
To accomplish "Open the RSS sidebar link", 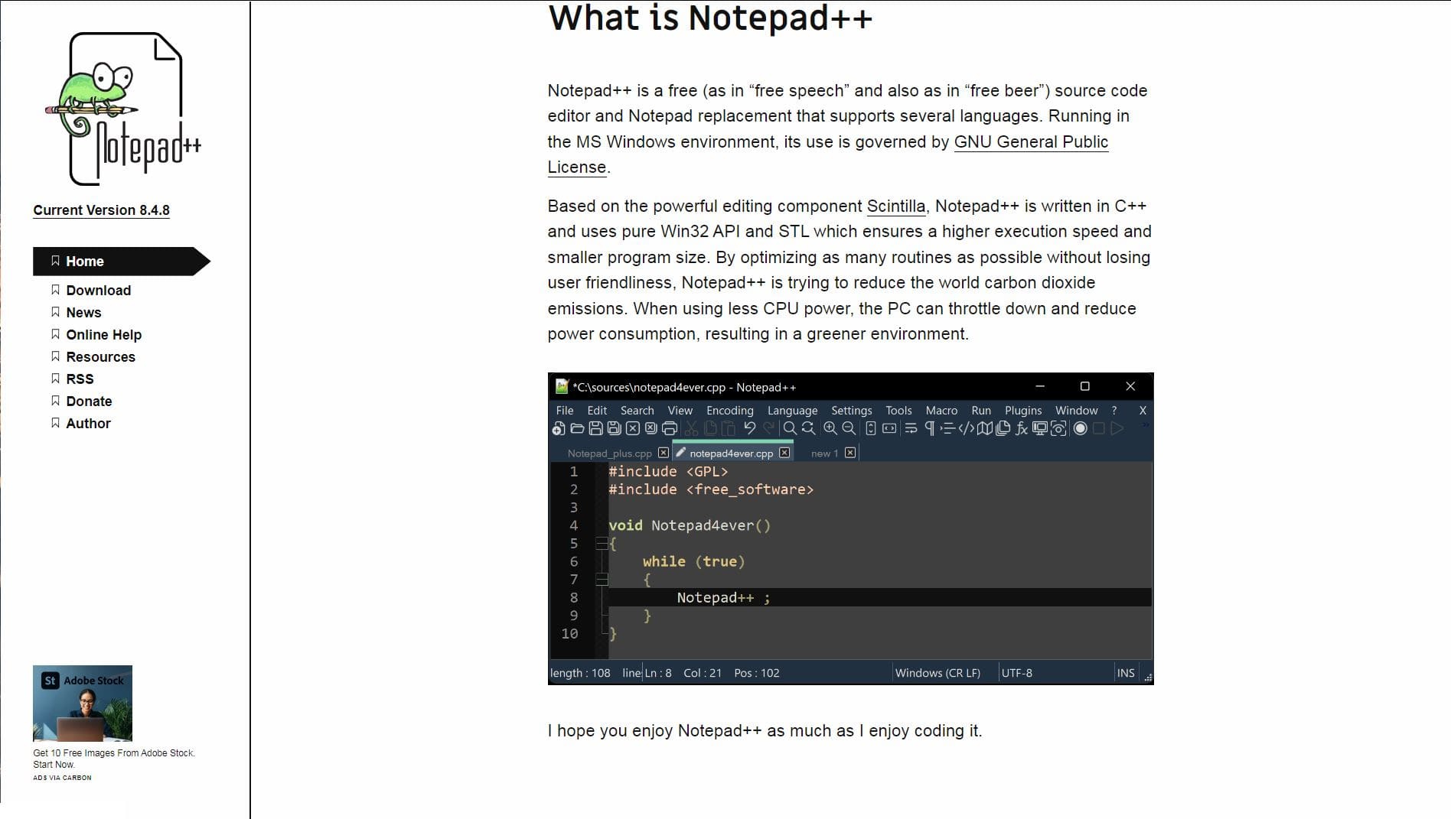I will point(80,379).
